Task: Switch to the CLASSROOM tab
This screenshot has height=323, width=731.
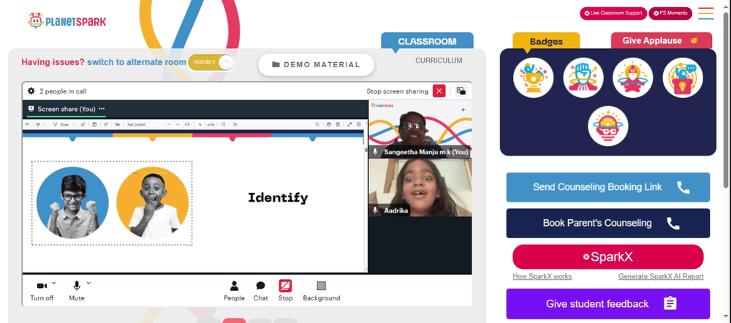Action: (427, 41)
